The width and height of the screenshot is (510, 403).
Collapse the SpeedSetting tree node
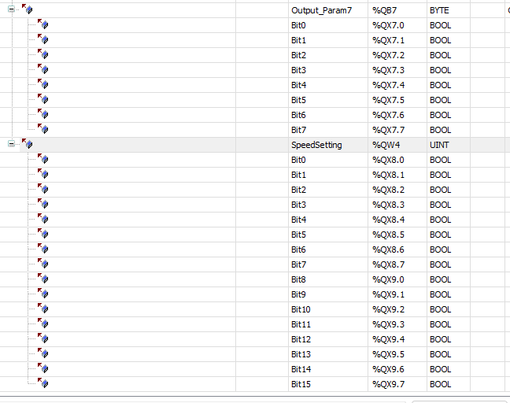pyautogui.click(x=12, y=145)
